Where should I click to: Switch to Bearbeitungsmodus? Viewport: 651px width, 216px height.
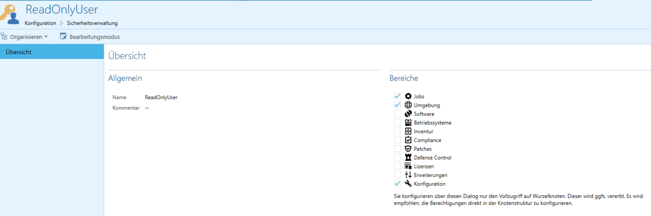(x=90, y=37)
